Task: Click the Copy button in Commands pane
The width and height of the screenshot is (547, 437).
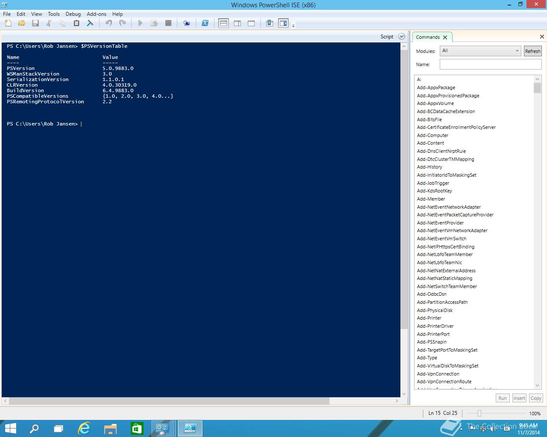Action: click(536, 398)
